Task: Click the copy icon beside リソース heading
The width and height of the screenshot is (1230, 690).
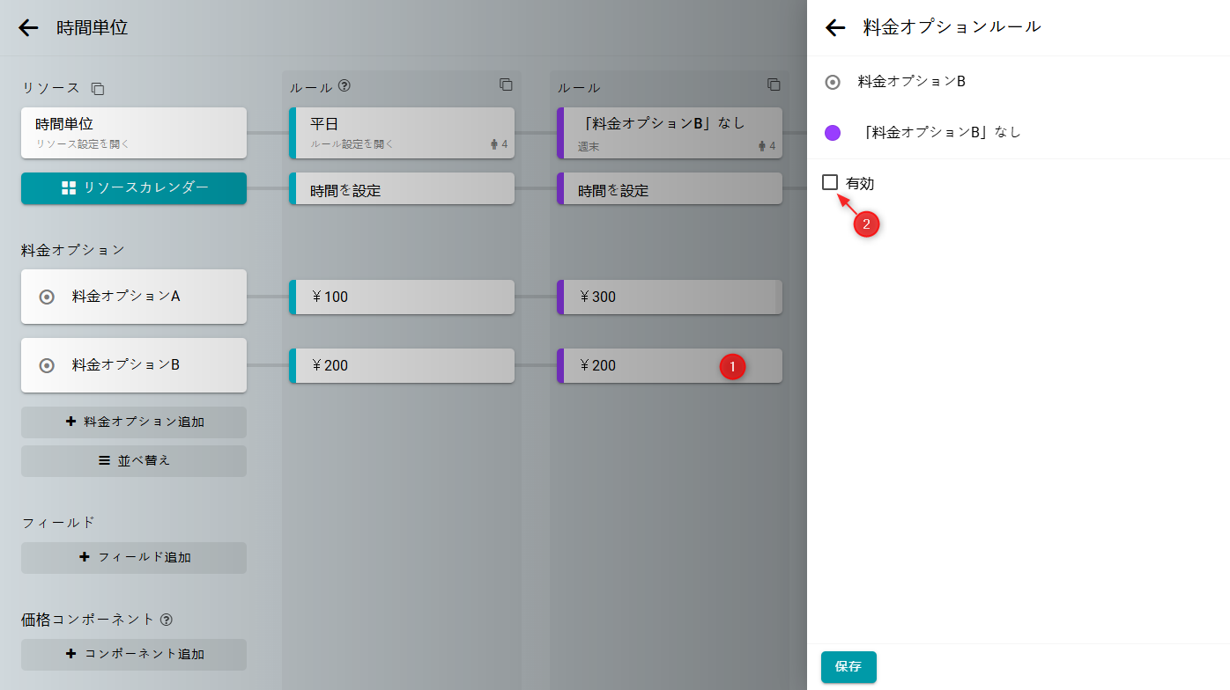Action: (98, 88)
